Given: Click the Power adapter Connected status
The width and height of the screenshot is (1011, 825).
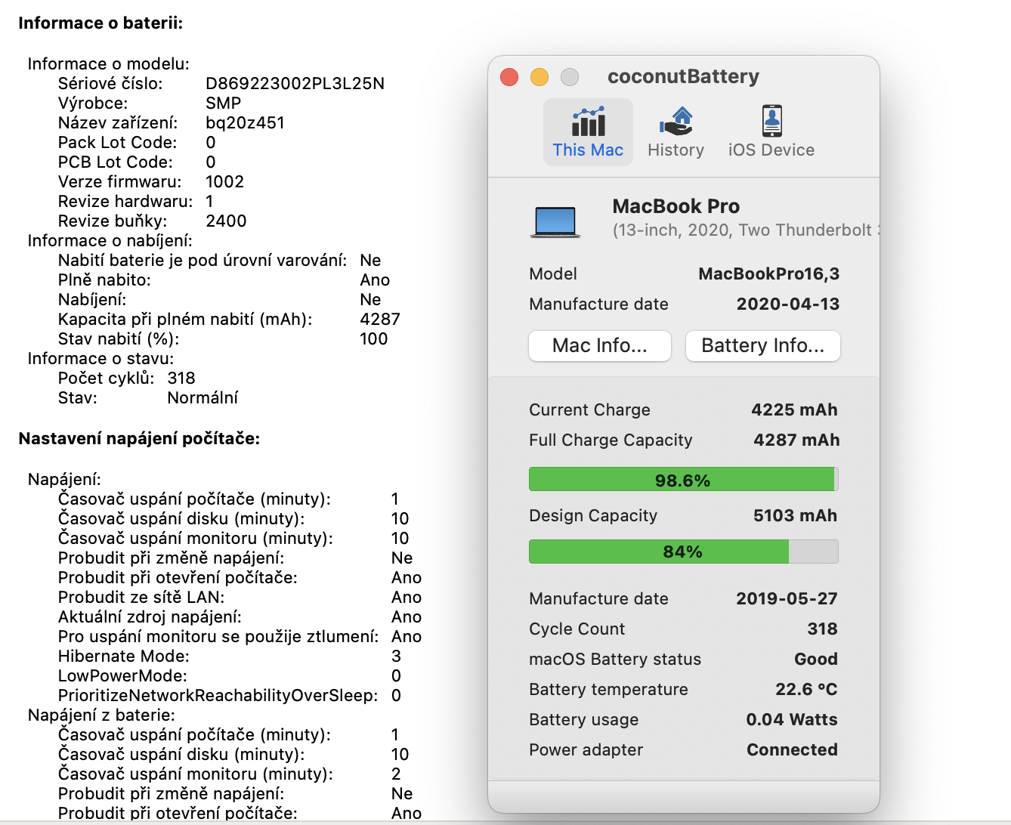Looking at the screenshot, I should (x=792, y=749).
